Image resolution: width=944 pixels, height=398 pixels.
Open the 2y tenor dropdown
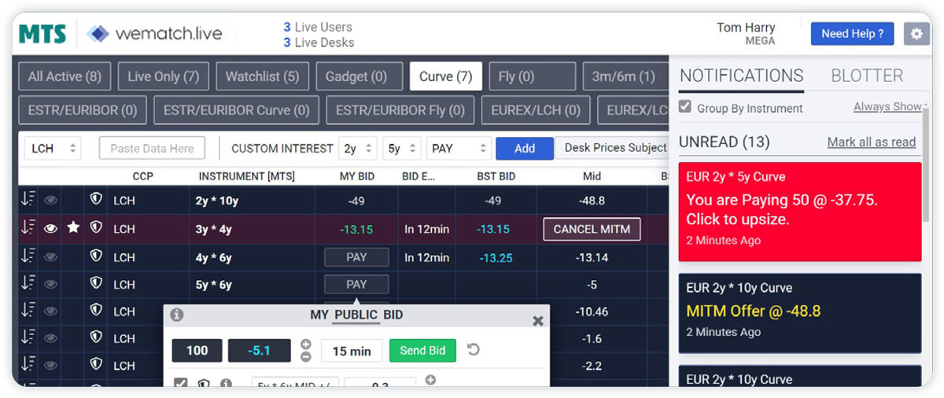tap(357, 148)
